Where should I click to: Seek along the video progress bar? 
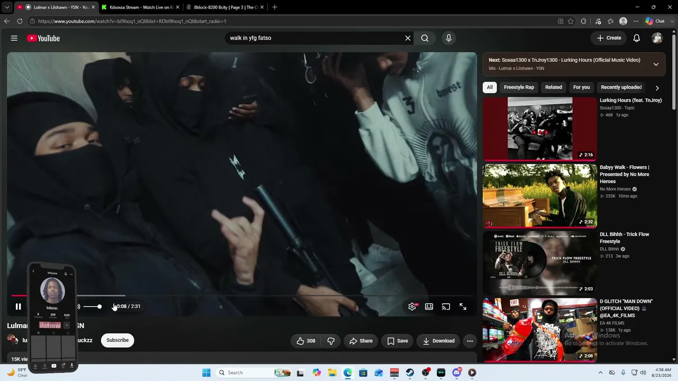pyautogui.click(x=242, y=296)
